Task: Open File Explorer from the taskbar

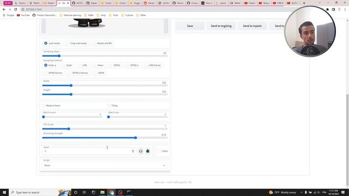Action: tap(103, 192)
